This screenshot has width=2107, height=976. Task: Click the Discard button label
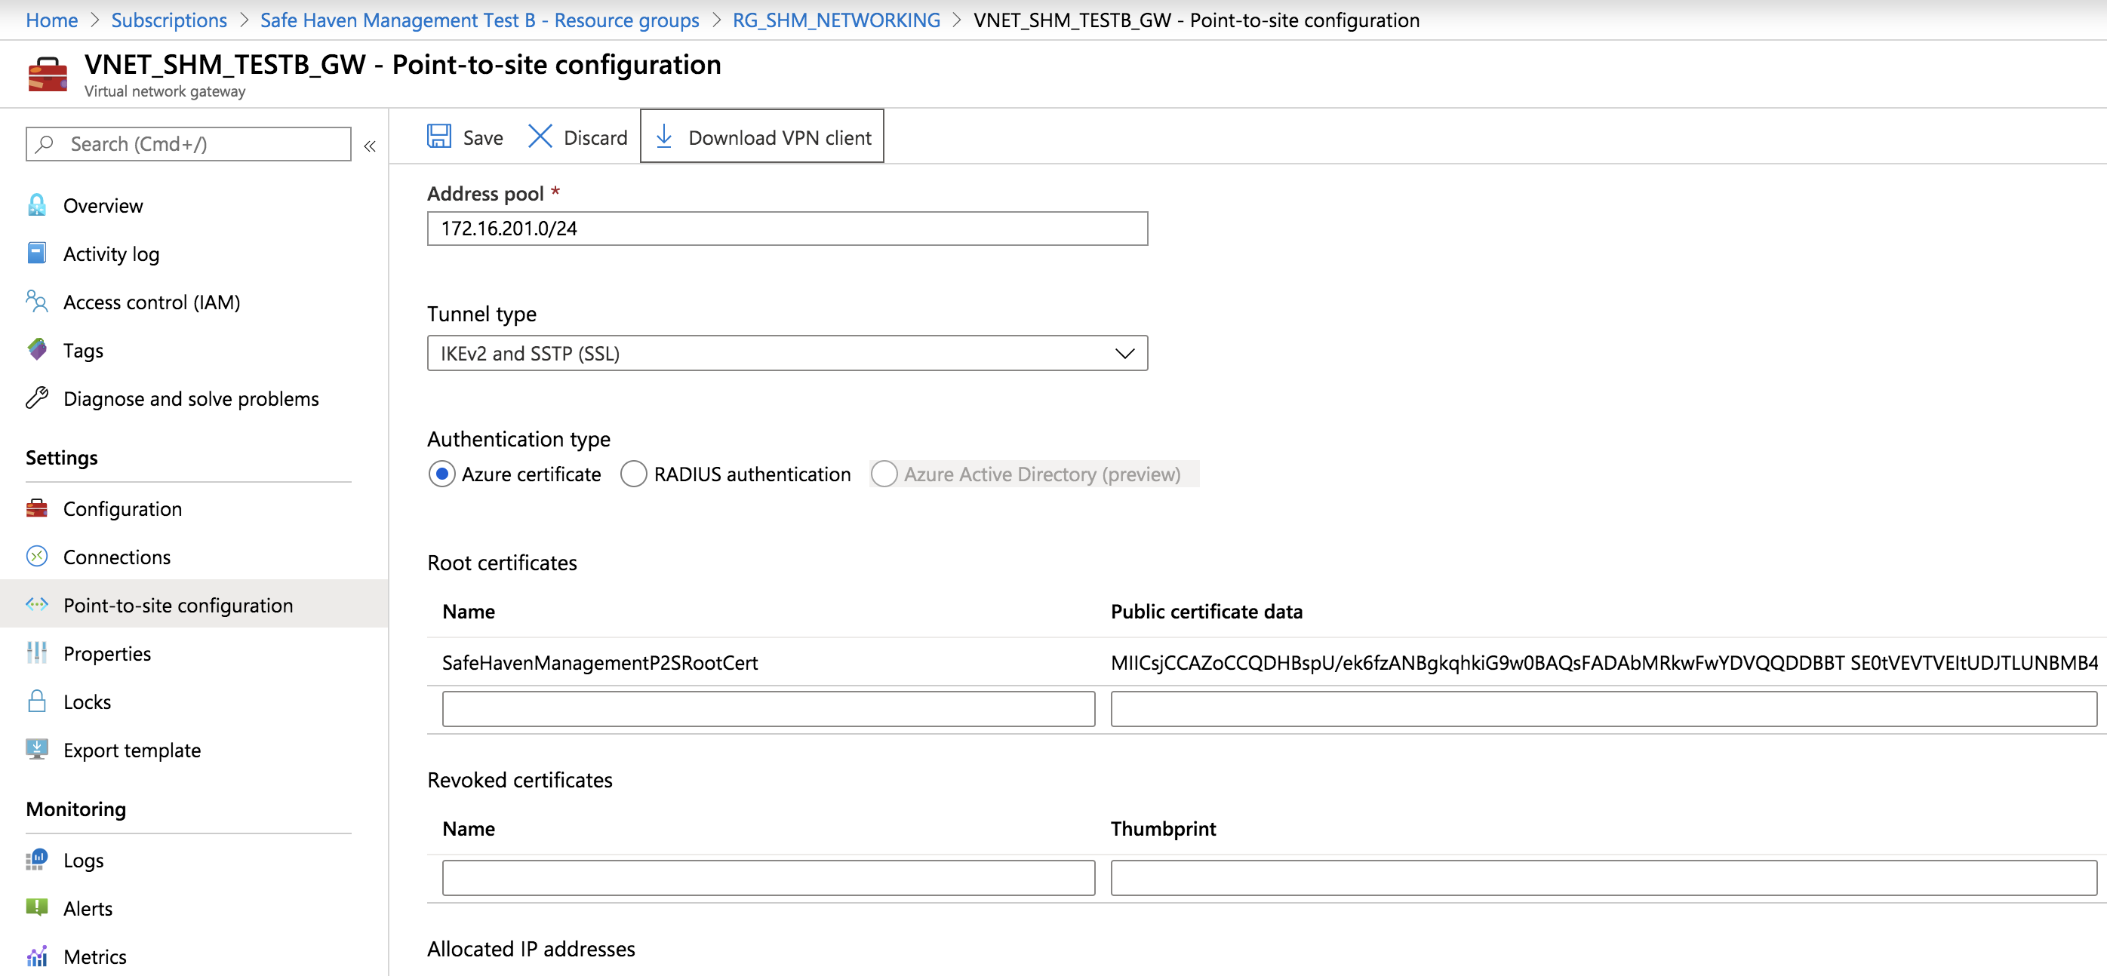tap(595, 137)
